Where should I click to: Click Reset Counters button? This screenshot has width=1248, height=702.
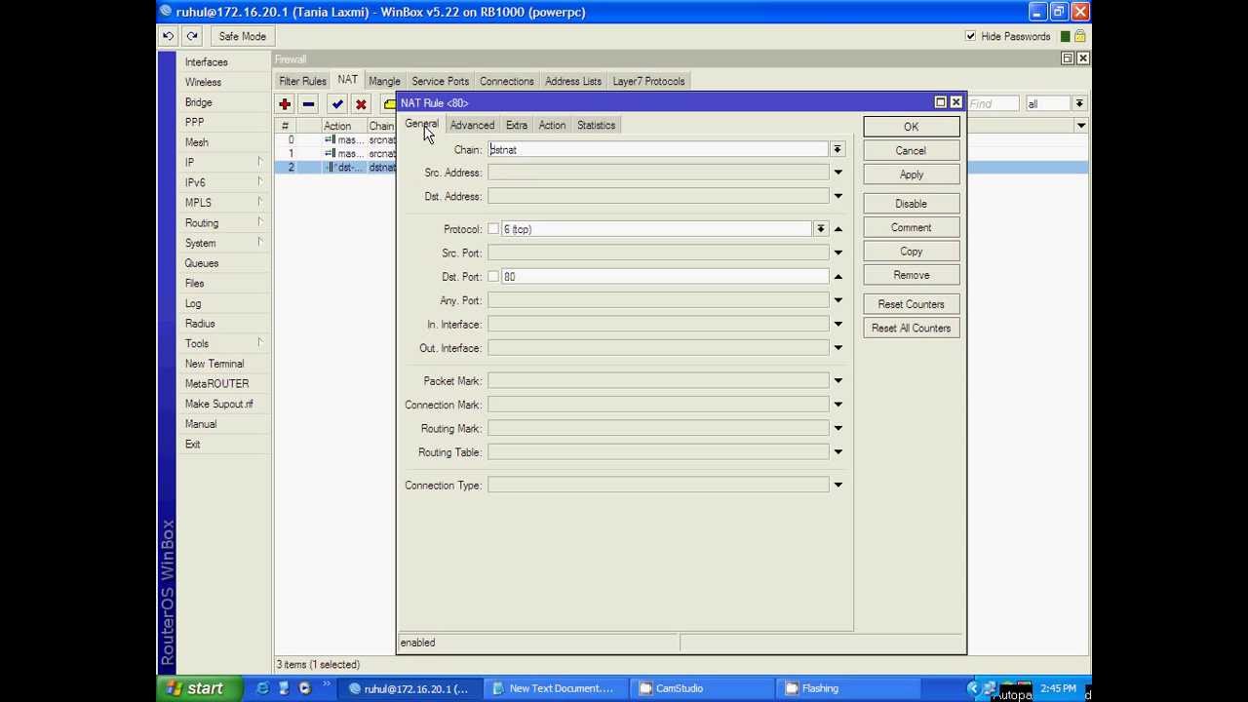(x=911, y=304)
